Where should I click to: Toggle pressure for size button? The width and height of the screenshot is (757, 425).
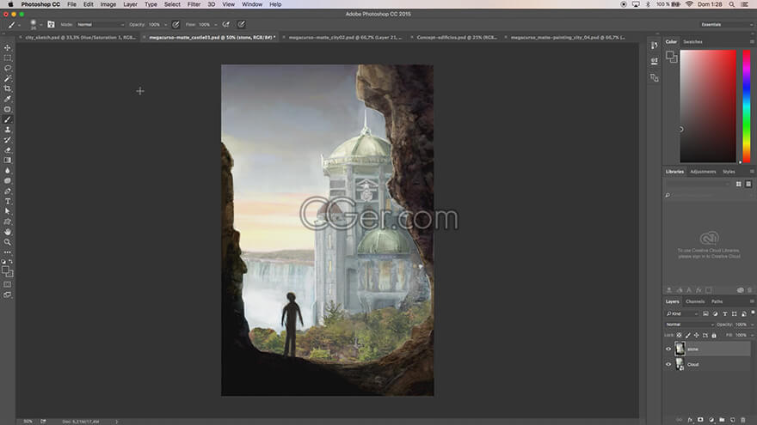click(241, 24)
